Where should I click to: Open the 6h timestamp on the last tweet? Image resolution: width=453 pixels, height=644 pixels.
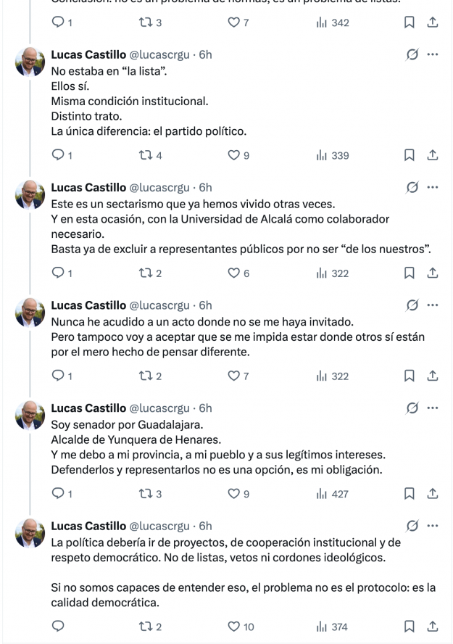point(205,526)
